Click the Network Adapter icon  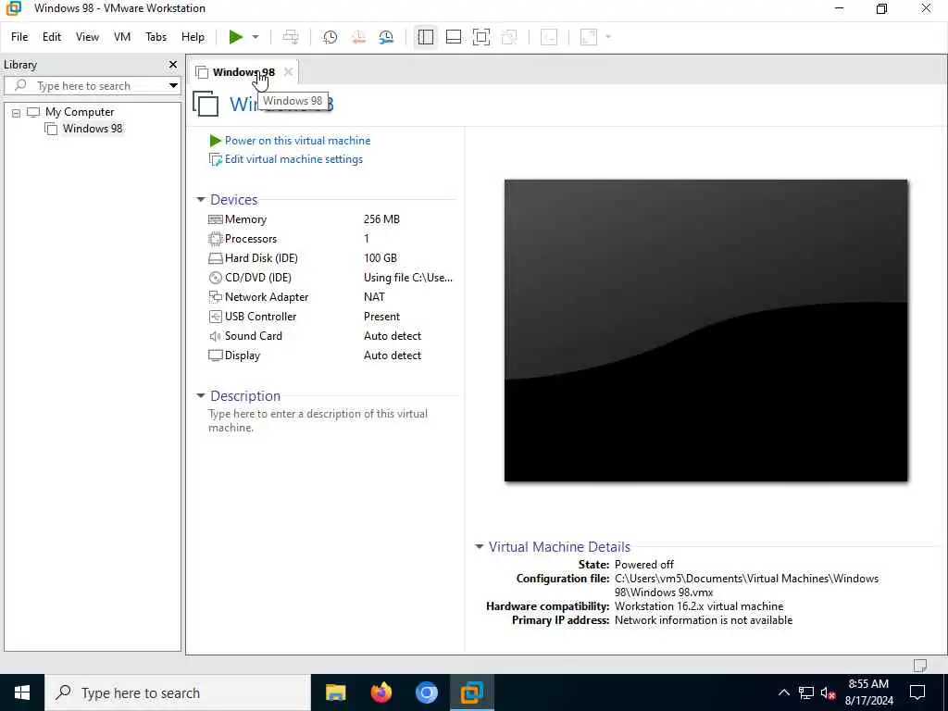(x=215, y=297)
